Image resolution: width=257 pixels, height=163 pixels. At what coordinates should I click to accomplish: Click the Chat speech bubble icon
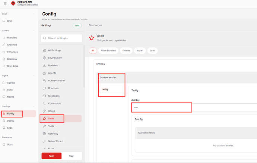tap(4, 21)
